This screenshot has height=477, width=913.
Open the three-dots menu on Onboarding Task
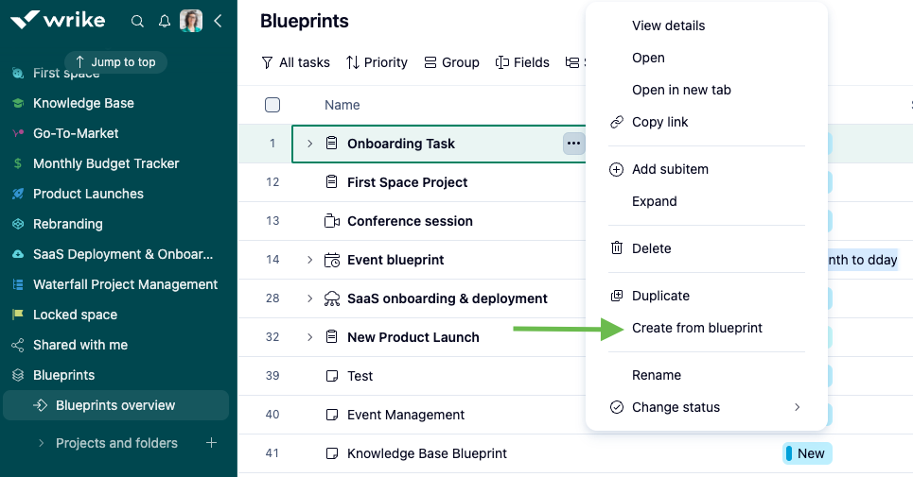(x=573, y=144)
